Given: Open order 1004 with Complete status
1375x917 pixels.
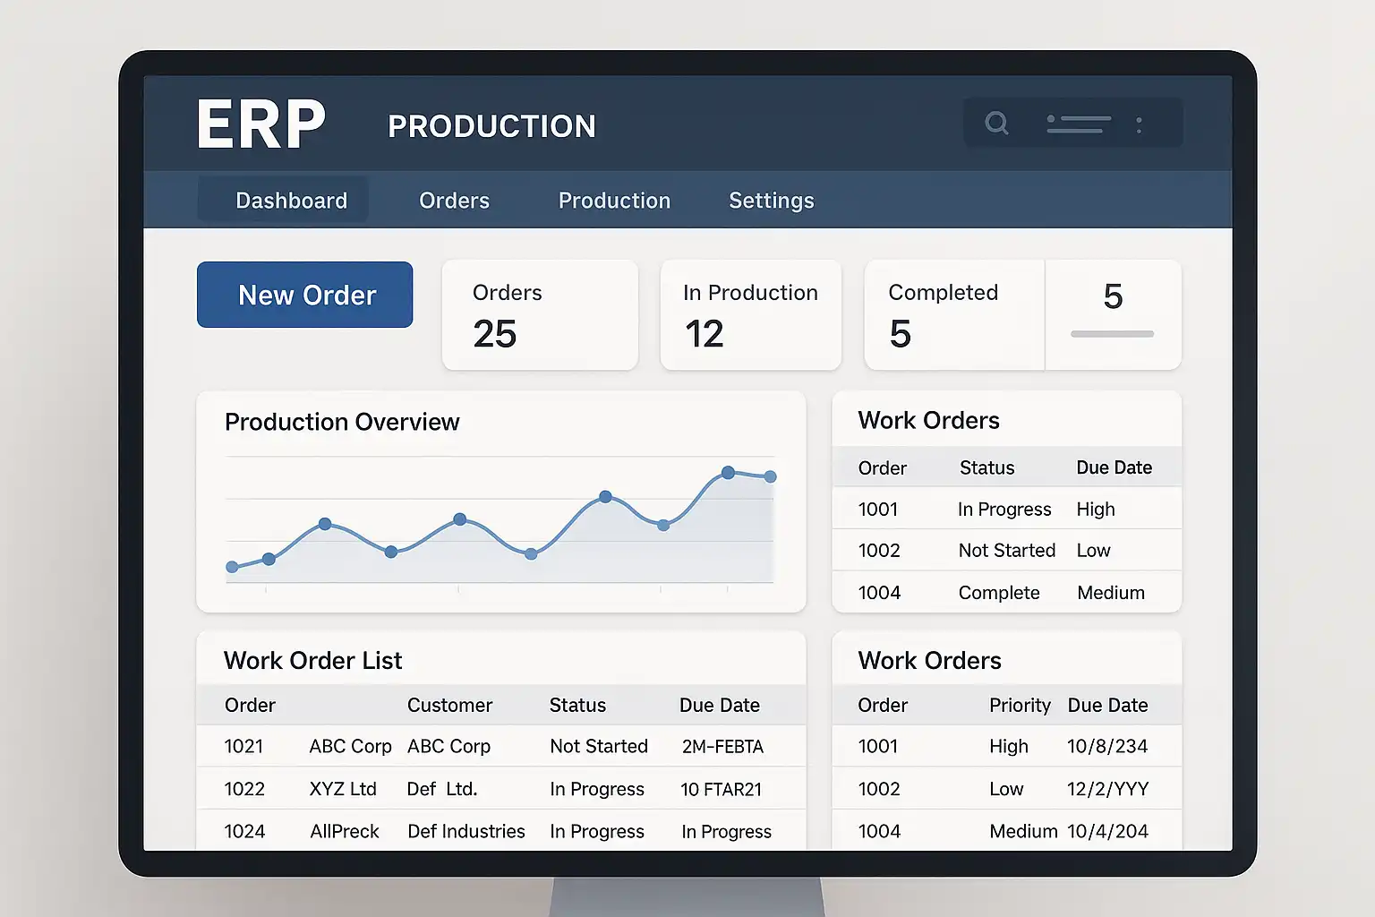Looking at the screenshot, I should 879,592.
